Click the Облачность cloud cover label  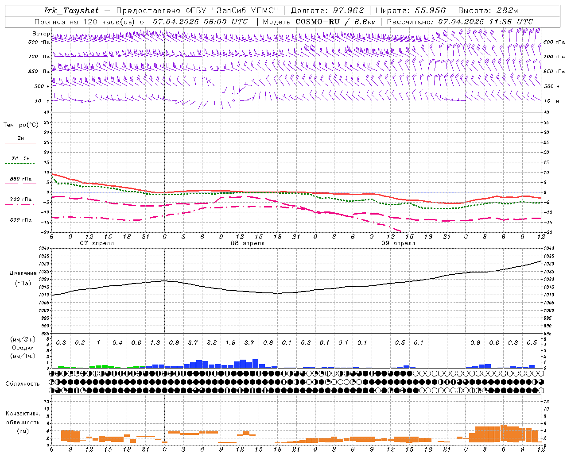(x=23, y=384)
